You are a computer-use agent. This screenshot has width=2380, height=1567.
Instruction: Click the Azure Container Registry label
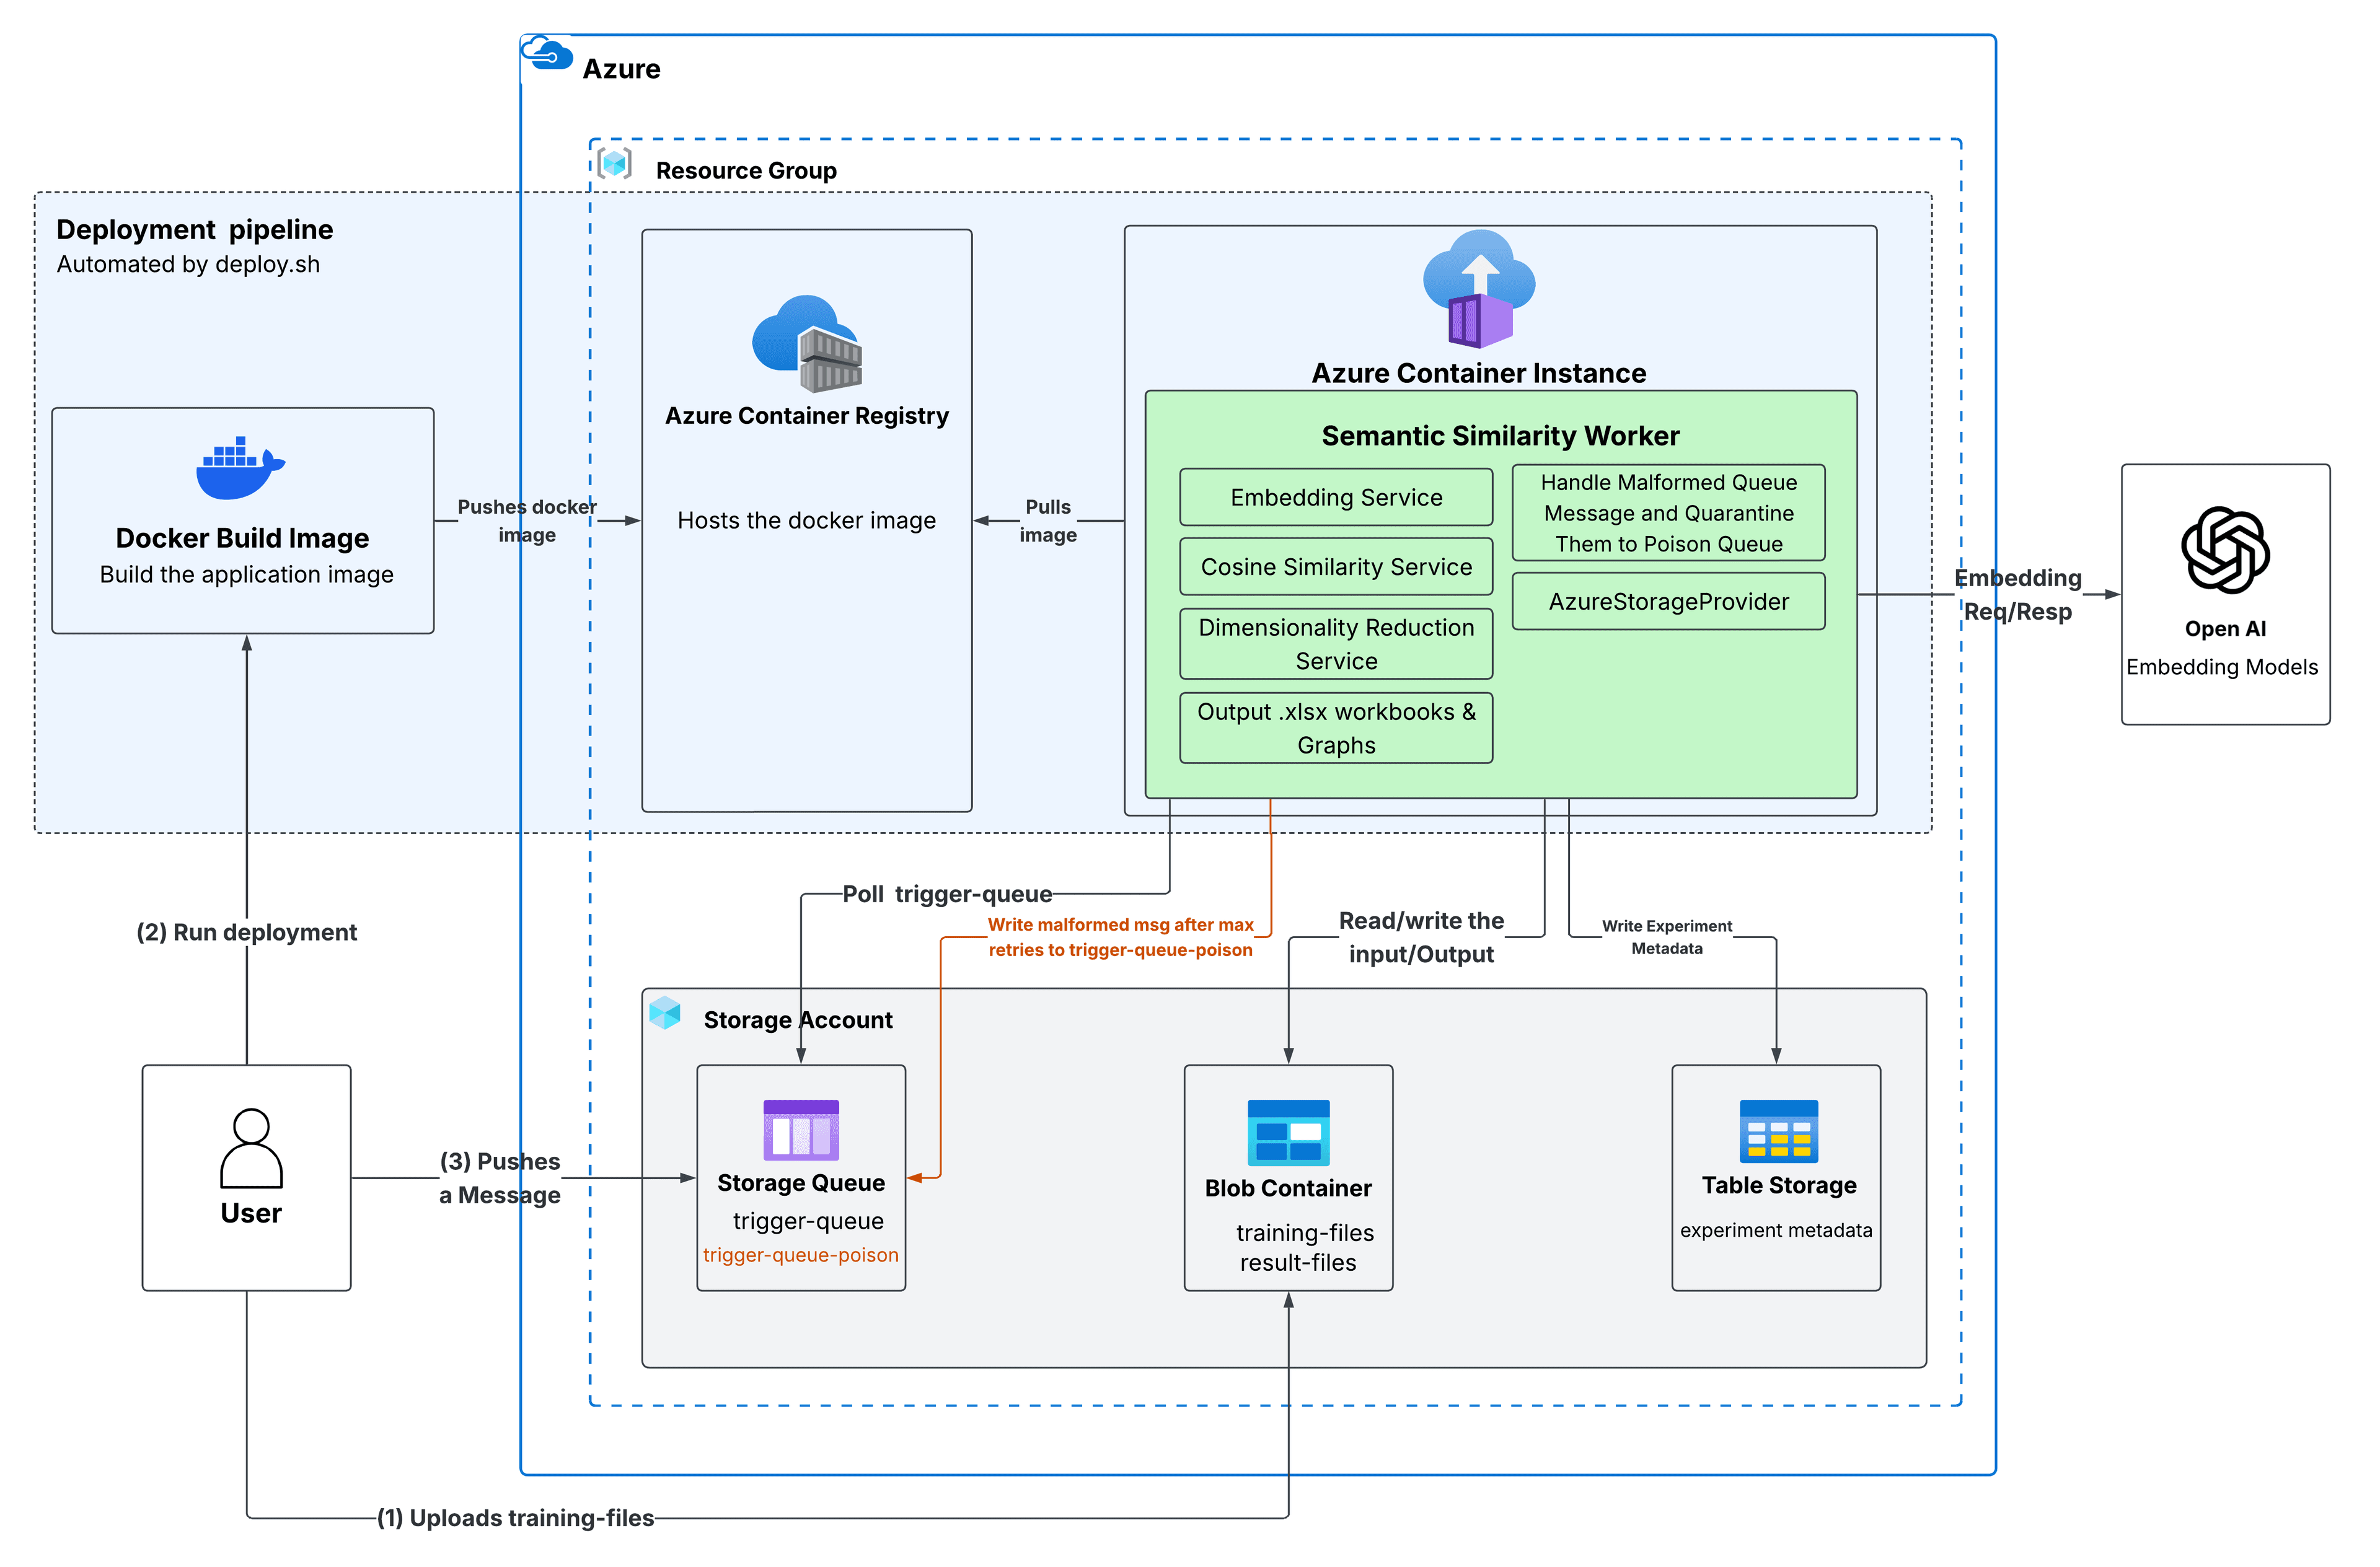pyautogui.click(x=807, y=415)
